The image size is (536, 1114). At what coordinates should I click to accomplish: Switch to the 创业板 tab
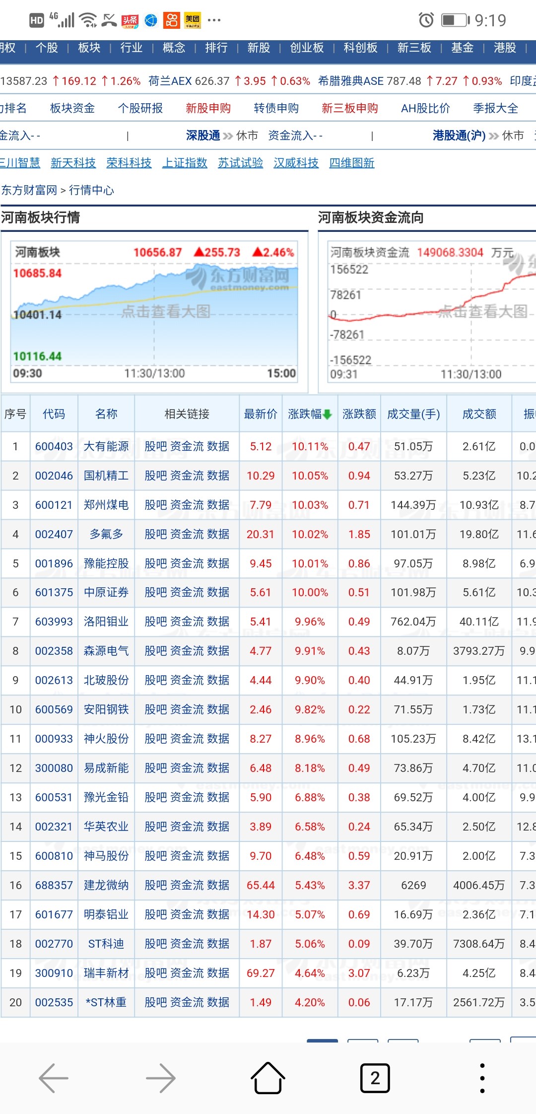pyautogui.click(x=307, y=48)
